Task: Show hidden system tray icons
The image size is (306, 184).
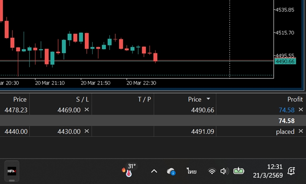Action: click(154, 171)
